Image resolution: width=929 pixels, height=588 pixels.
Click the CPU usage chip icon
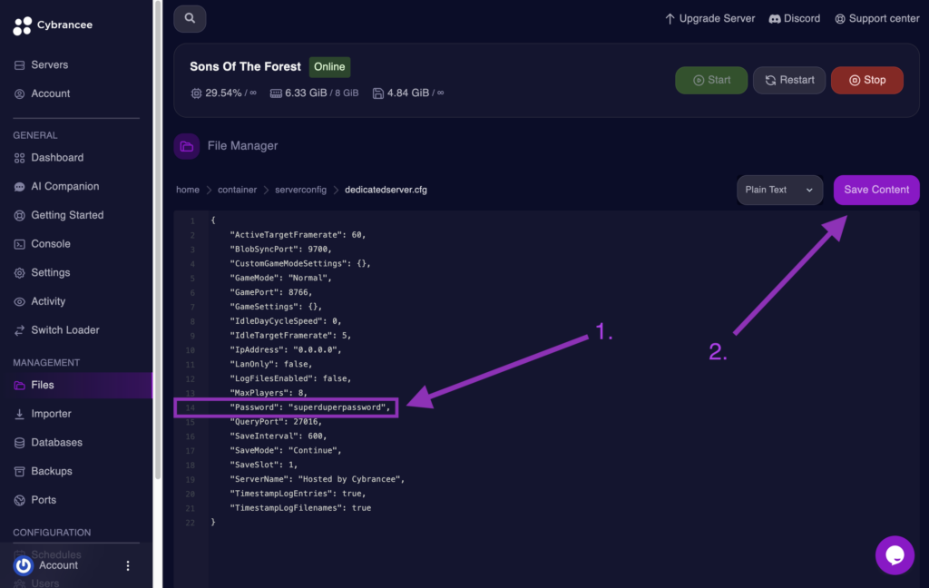pyautogui.click(x=196, y=93)
